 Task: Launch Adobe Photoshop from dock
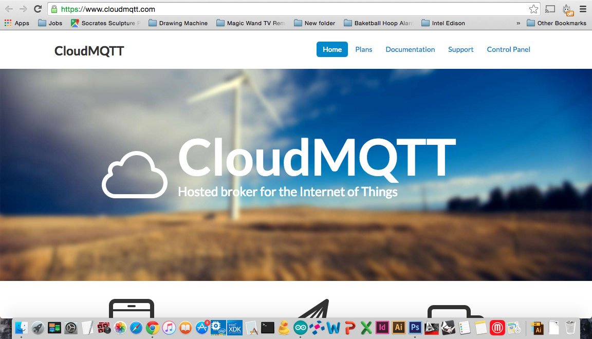point(415,327)
